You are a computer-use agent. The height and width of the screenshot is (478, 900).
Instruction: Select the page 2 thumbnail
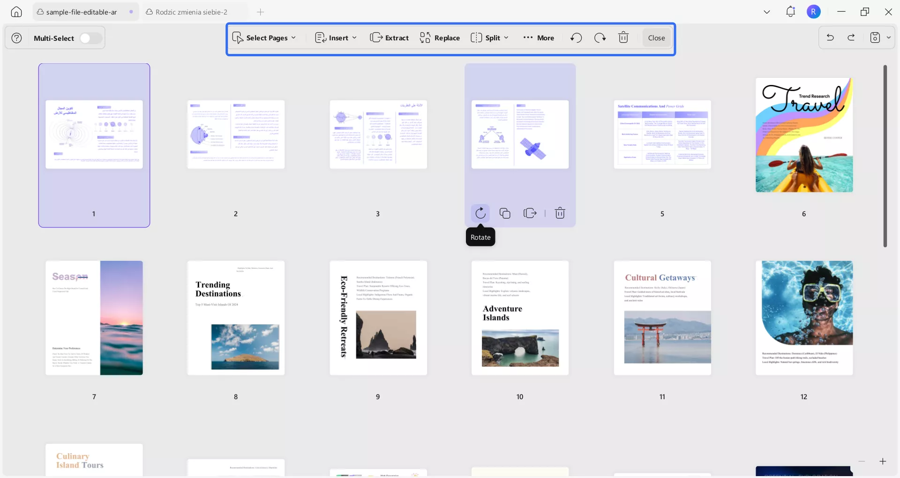tap(236, 135)
